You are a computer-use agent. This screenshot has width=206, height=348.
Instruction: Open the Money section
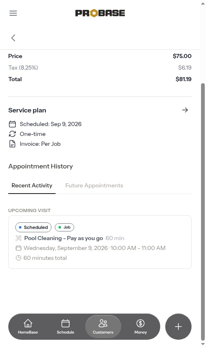pos(140,327)
